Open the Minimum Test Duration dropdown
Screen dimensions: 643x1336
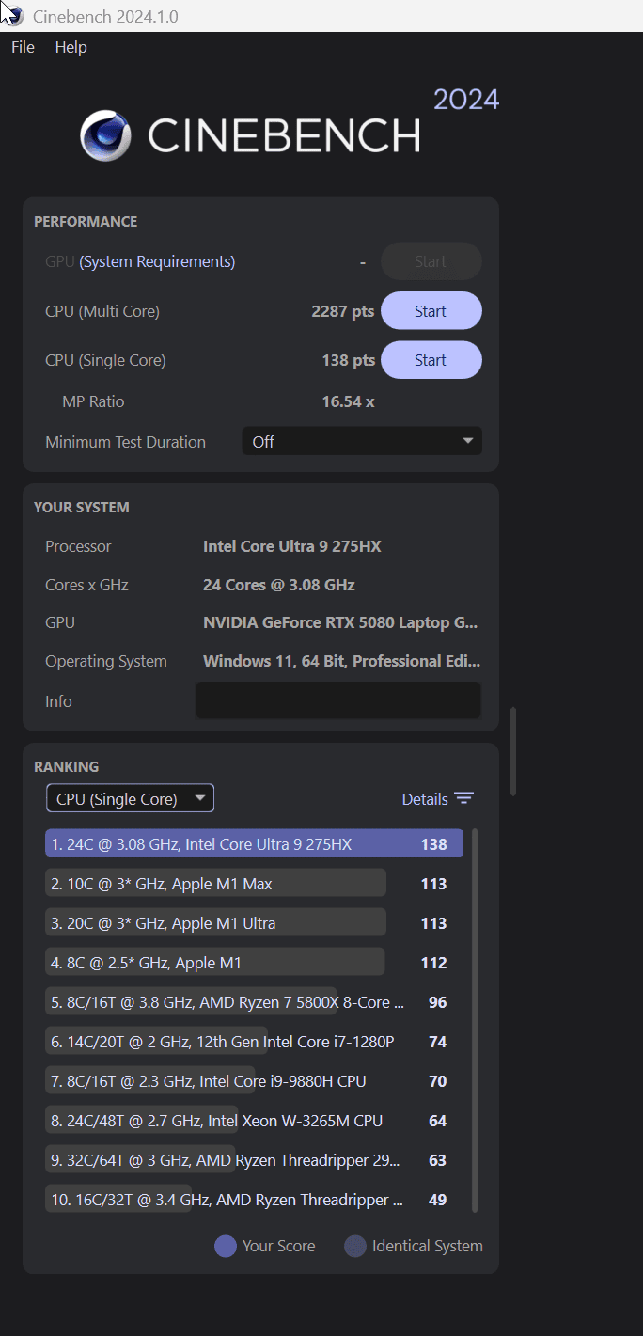tap(362, 441)
